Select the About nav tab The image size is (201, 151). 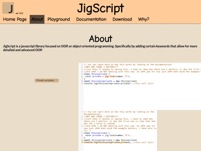click(x=37, y=19)
